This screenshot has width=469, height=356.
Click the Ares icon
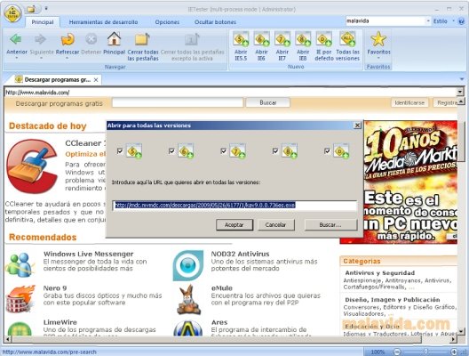tap(187, 328)
